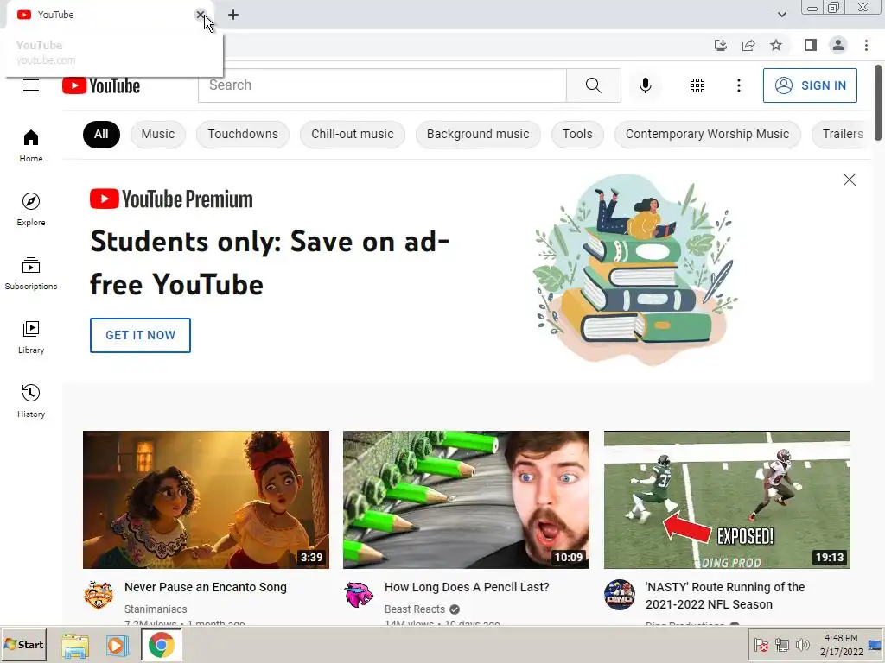Image resolution: width=885 pixels, height=663 pixels.
Task: Select the Contemporary Worship Music chip
Action: tap(707, 134)
